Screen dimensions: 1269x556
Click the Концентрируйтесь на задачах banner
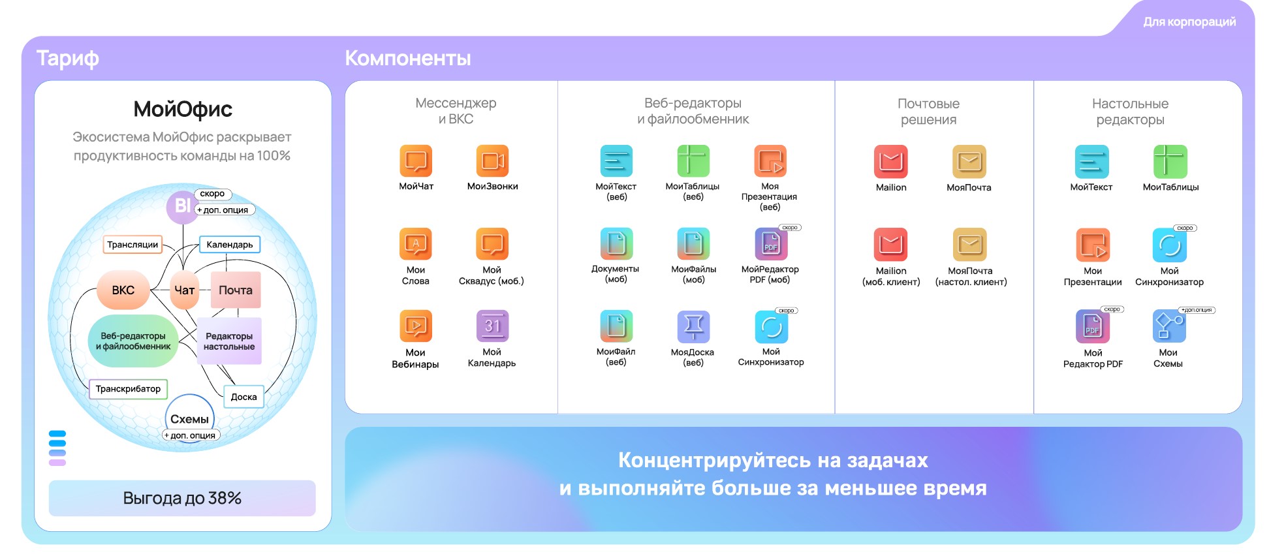coord(794,479)
